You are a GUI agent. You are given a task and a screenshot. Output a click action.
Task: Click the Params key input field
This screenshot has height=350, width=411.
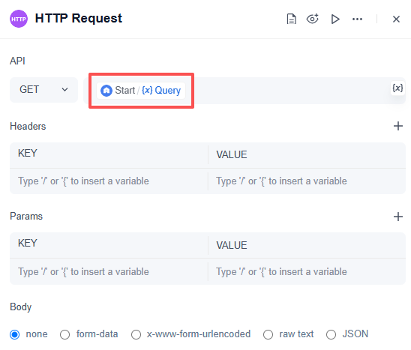[109, 272]
